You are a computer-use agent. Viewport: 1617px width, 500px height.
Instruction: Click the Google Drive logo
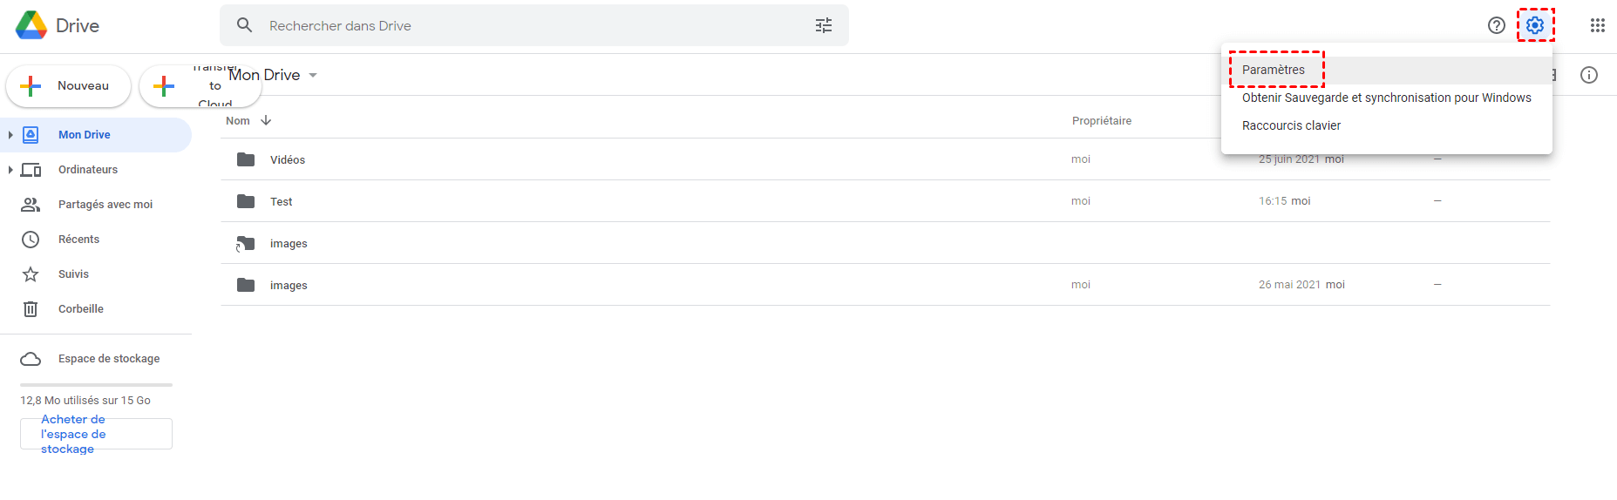[x=31, y=25]
